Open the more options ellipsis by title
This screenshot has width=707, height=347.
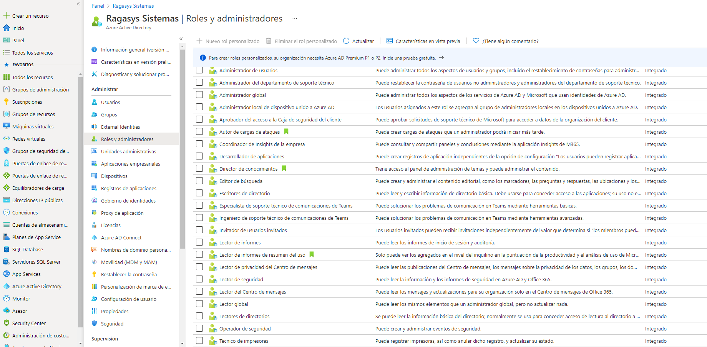coord(295,18)
